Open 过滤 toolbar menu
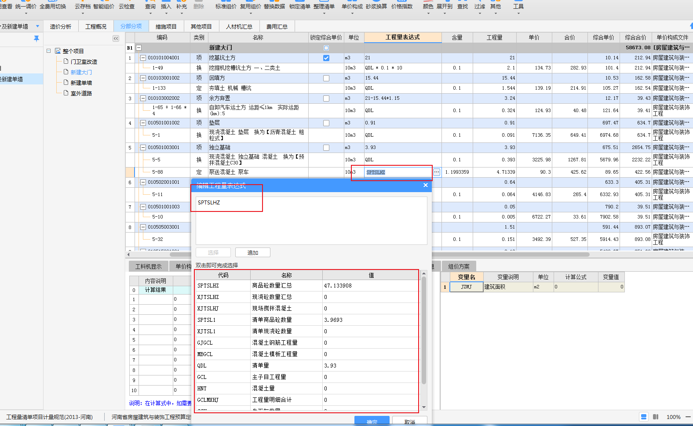693x426 pixels. 480,7
